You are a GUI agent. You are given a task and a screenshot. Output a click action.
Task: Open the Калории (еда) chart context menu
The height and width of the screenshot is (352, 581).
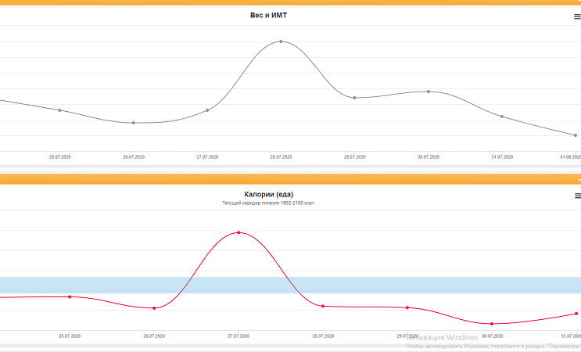click(578, 196)
